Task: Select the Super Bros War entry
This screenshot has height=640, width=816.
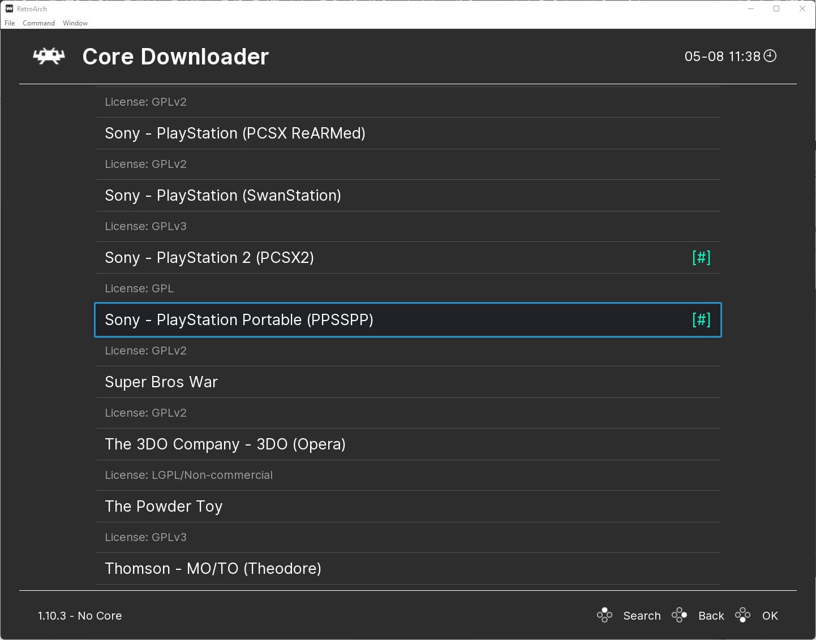Action: pos(161,382)
